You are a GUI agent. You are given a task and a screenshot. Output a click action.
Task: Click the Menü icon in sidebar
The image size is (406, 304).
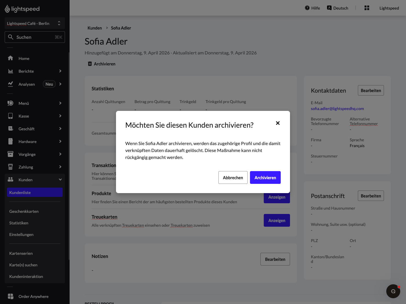(10, 103)
